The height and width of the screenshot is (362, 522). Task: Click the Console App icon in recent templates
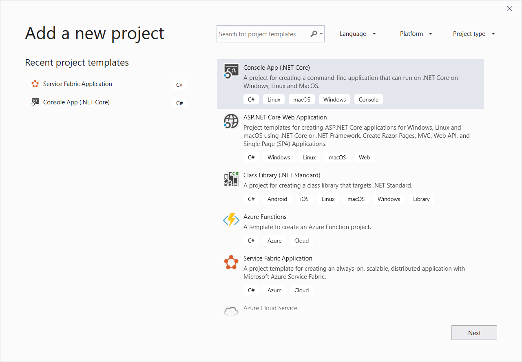pyautogui.click(x=35, y=102)
